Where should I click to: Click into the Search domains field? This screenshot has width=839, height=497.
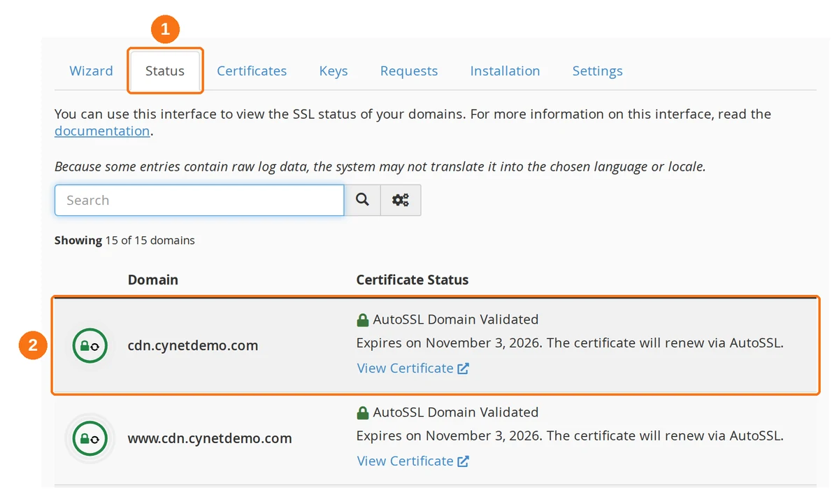199,200
